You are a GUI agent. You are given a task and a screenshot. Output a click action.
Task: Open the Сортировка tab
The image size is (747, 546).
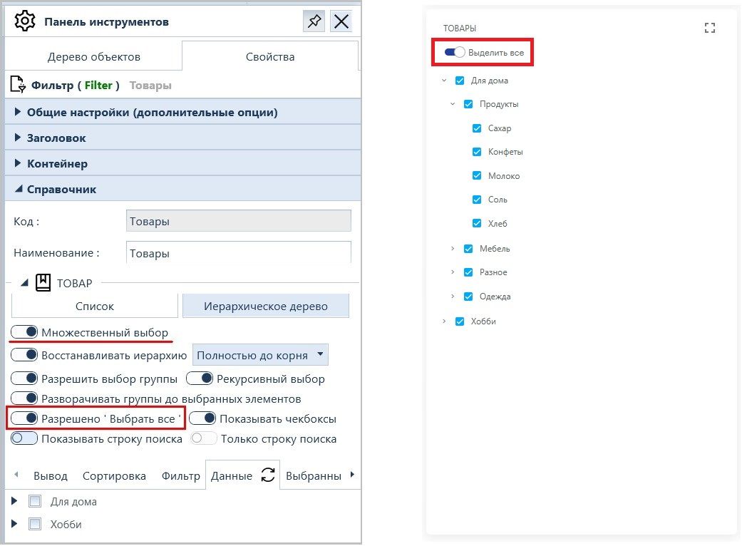click(x=114, y=476)
